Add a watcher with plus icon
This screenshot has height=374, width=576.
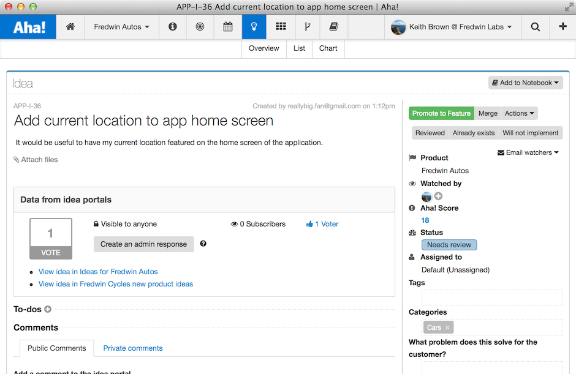click(438, 196)
